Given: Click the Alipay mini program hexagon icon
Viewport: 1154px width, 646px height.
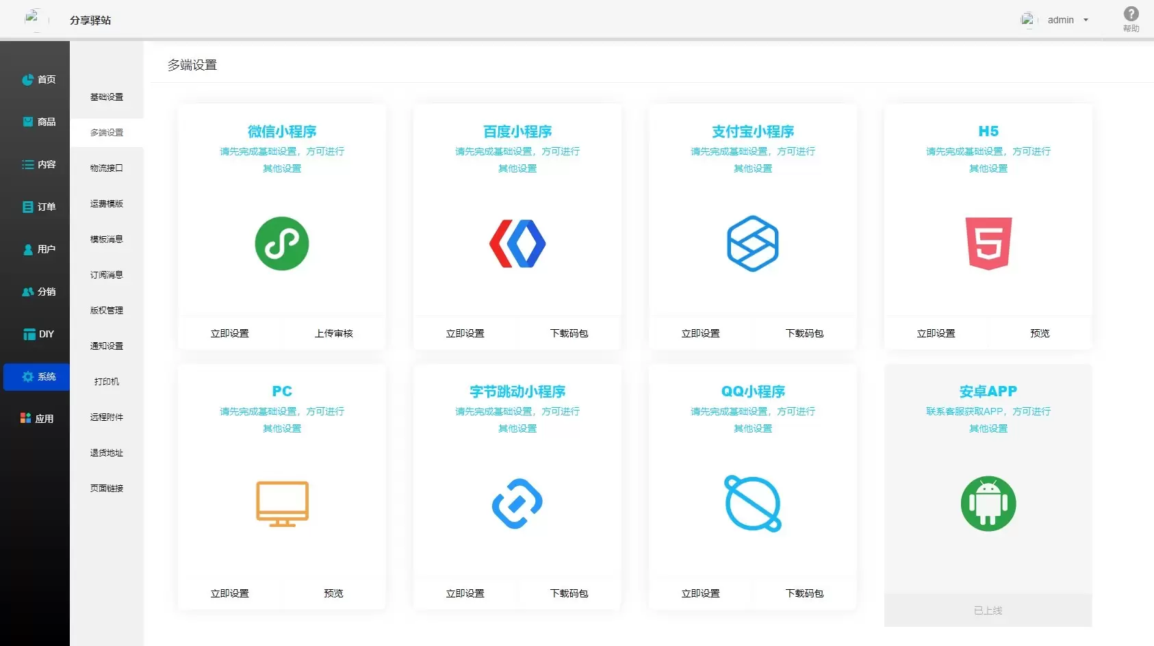Looking at the screenshot, I should [x=753, y=244].
